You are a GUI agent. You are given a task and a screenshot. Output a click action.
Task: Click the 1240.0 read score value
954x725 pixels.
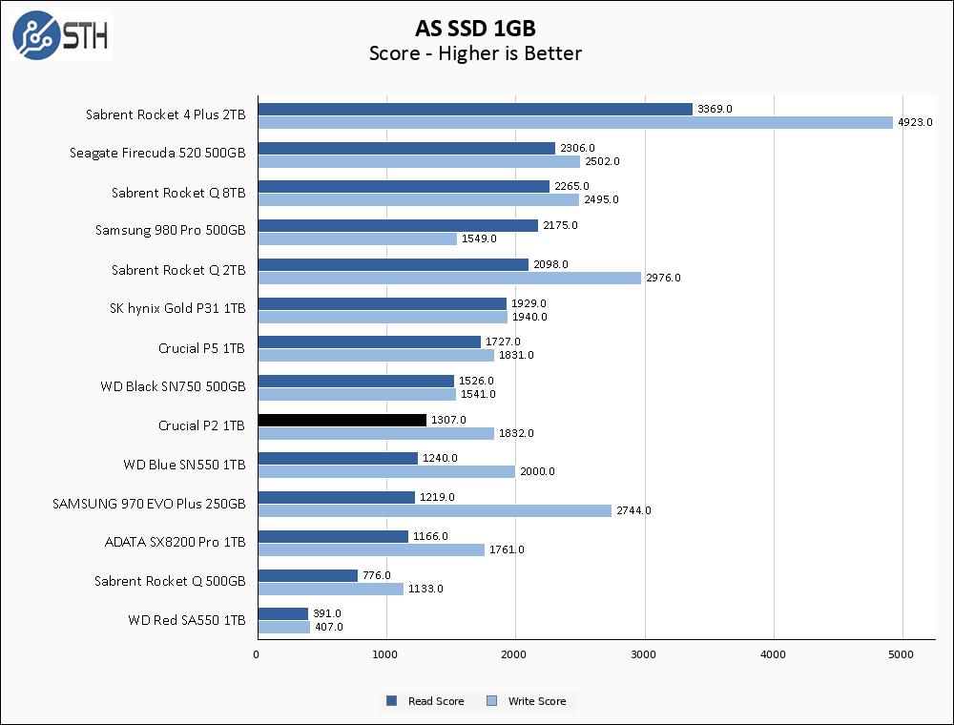[440, 457]
